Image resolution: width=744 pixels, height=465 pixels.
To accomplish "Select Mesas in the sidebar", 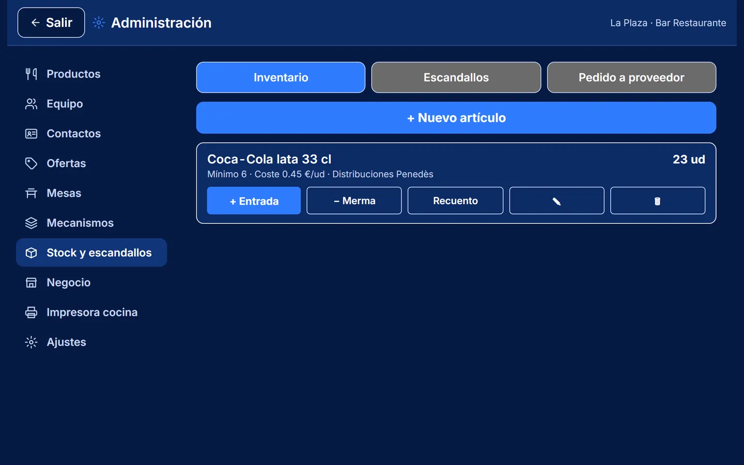I will (x=91, y=193).
